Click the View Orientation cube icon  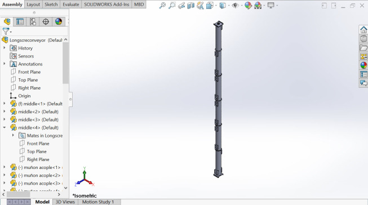209,6
